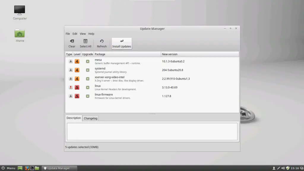Click the type icon for xserver-xorg-video-intel
Viewport: 304px width, 171px height.
click(71, 79)
